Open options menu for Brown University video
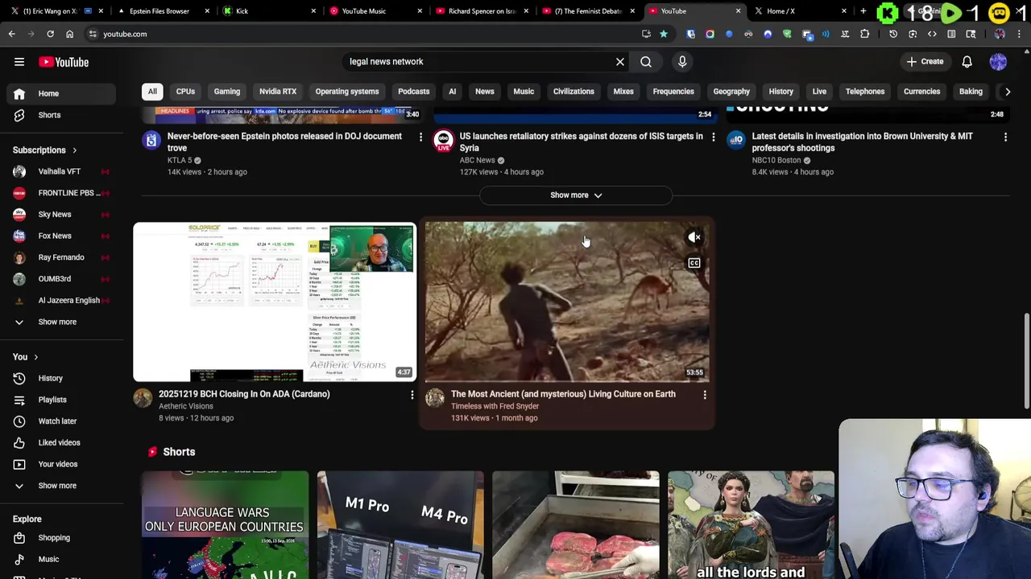The width and height of the screenshot is (1031, 579). pos(1005,138)
